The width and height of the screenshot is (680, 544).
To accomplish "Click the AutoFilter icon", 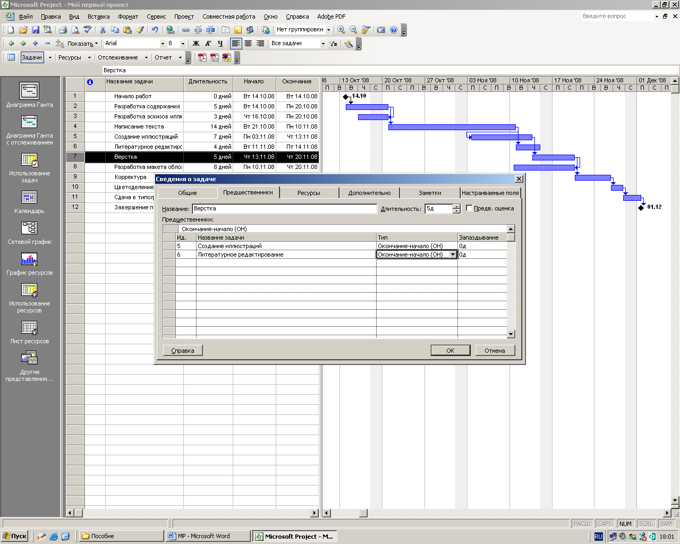I will coord(333,44).
